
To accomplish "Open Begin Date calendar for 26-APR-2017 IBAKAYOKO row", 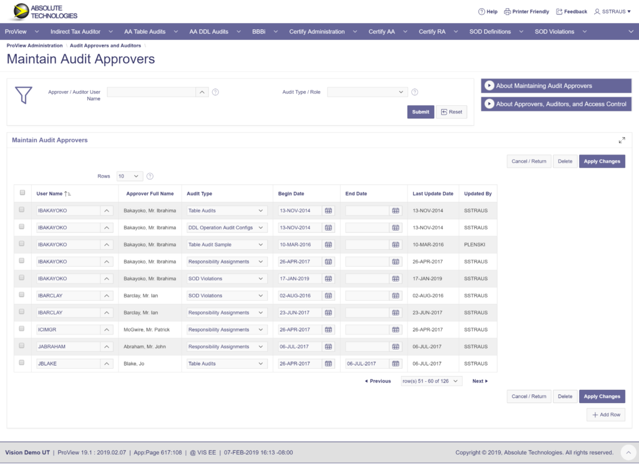I will click(328, 262).
